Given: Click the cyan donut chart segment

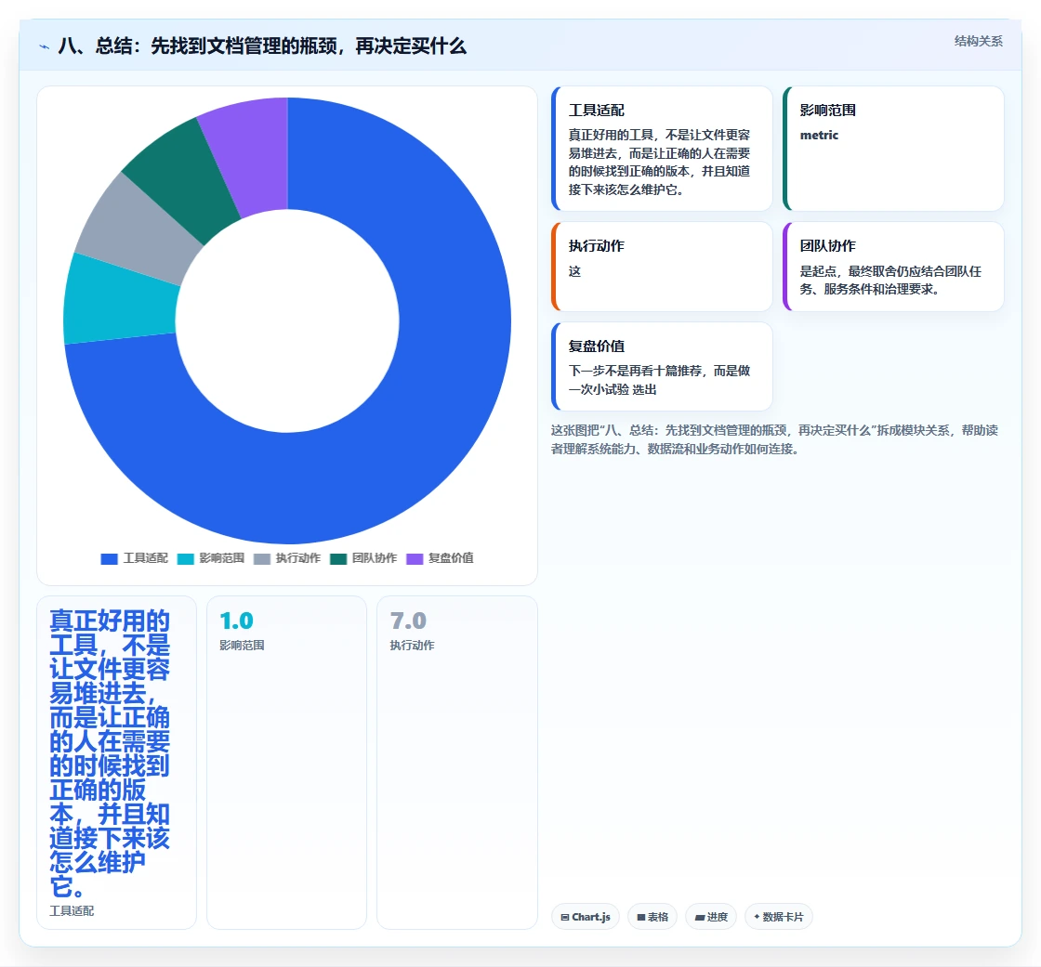Looking at the screenshot, I should pos(120,302).
